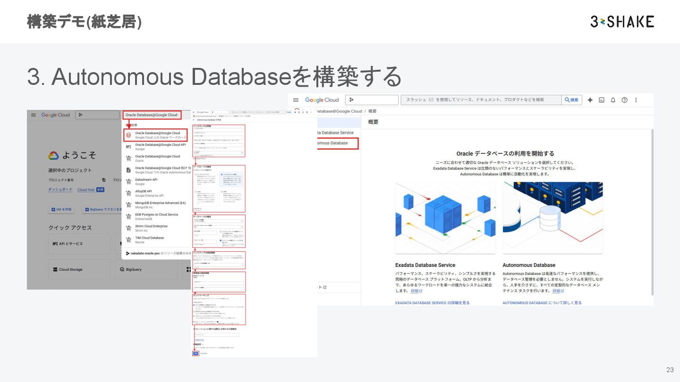This screenshot has height=382, width=680.
Task: Open 詳細 link under Autonomous Database description
Action: [x=558, y=291]
